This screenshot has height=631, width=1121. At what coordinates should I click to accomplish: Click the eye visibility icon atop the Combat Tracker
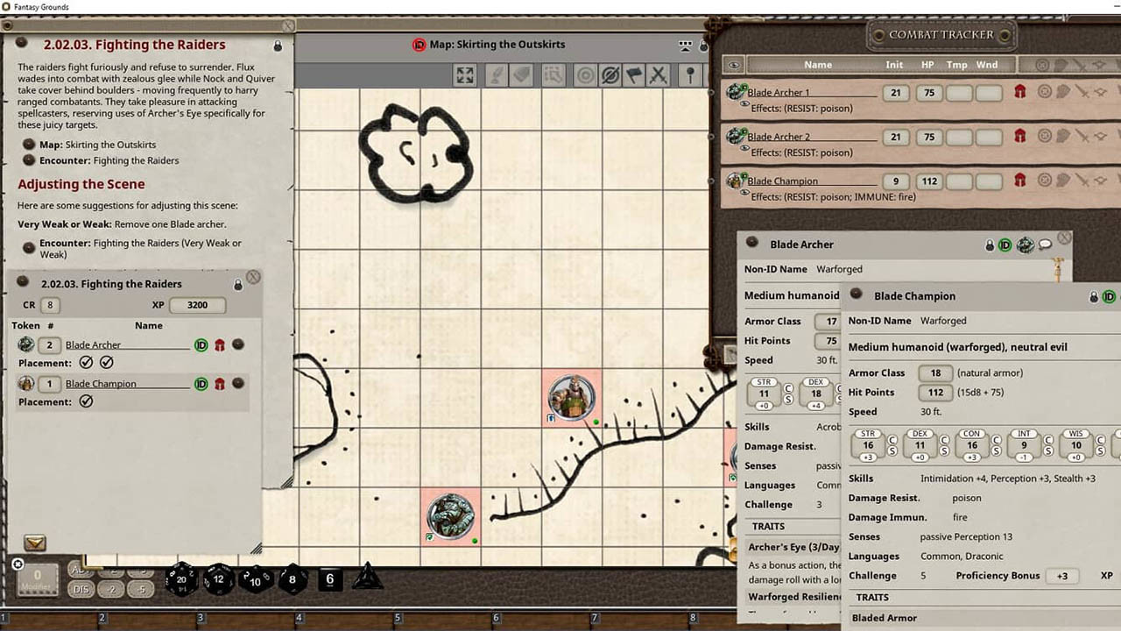pyautogui.click(x=734, y=64)
